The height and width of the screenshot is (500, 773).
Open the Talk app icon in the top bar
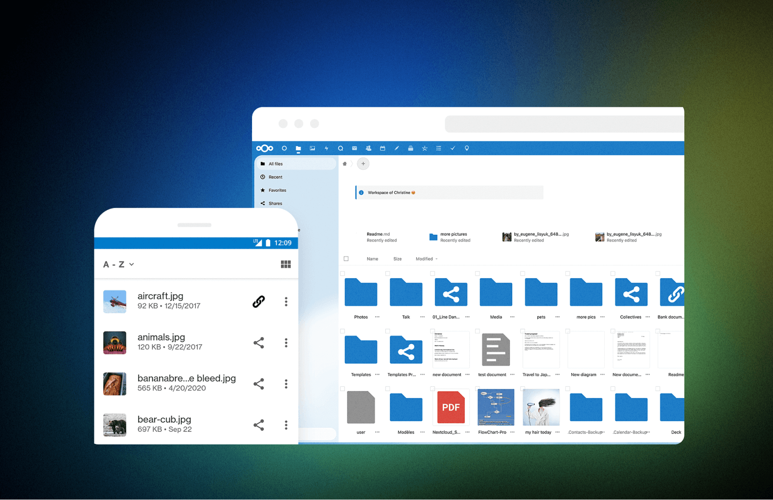tap(340, 149)
